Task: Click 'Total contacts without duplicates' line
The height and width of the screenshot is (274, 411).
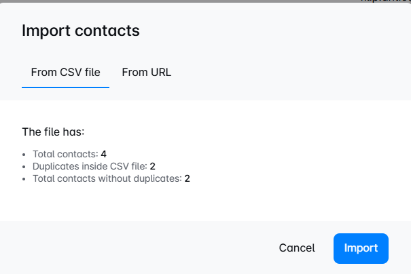Action: (111, 178)
